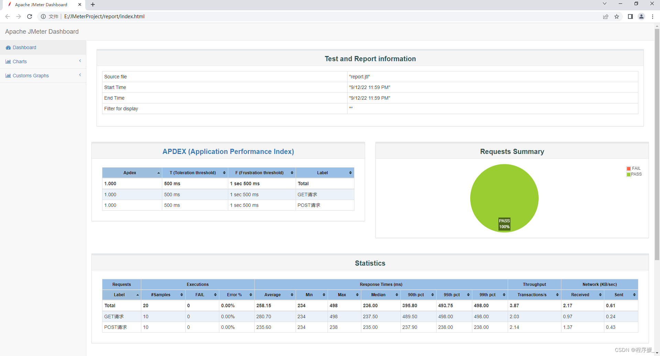Open the browser three-dot menu

pos(652,16)
